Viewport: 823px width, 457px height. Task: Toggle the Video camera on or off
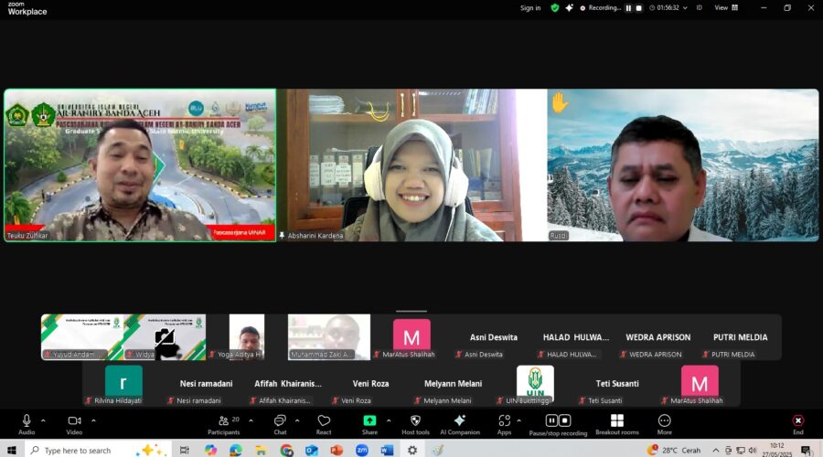point(74,423)
